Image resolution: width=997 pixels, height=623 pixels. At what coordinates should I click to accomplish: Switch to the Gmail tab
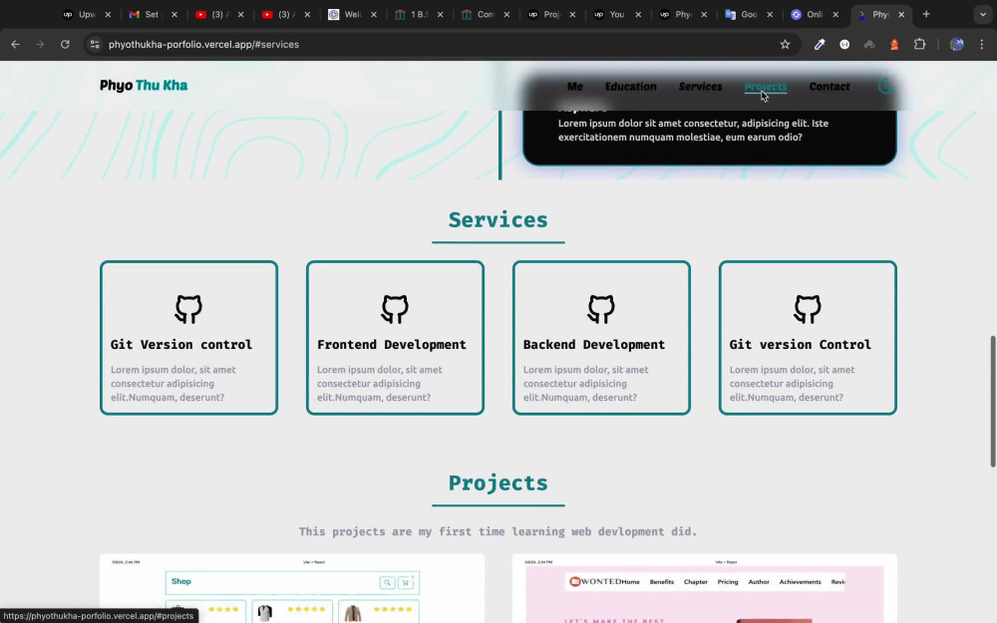pyautogui.click(x=152, y=14)
